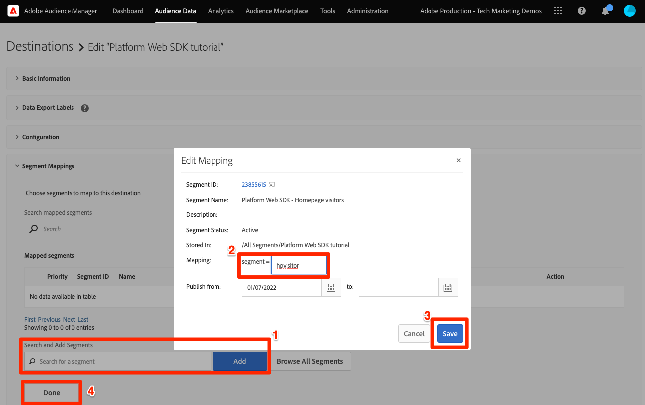Click 'No data available in table' row

coord(324,297)
